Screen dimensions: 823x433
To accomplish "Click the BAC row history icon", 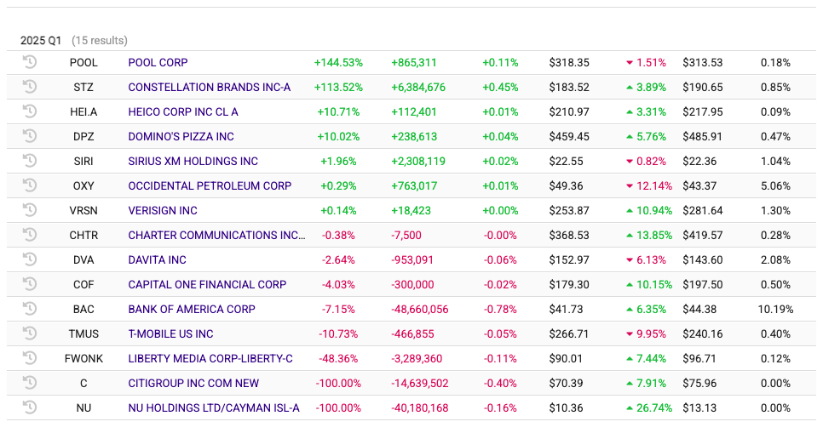I will (x=30, y=309).
